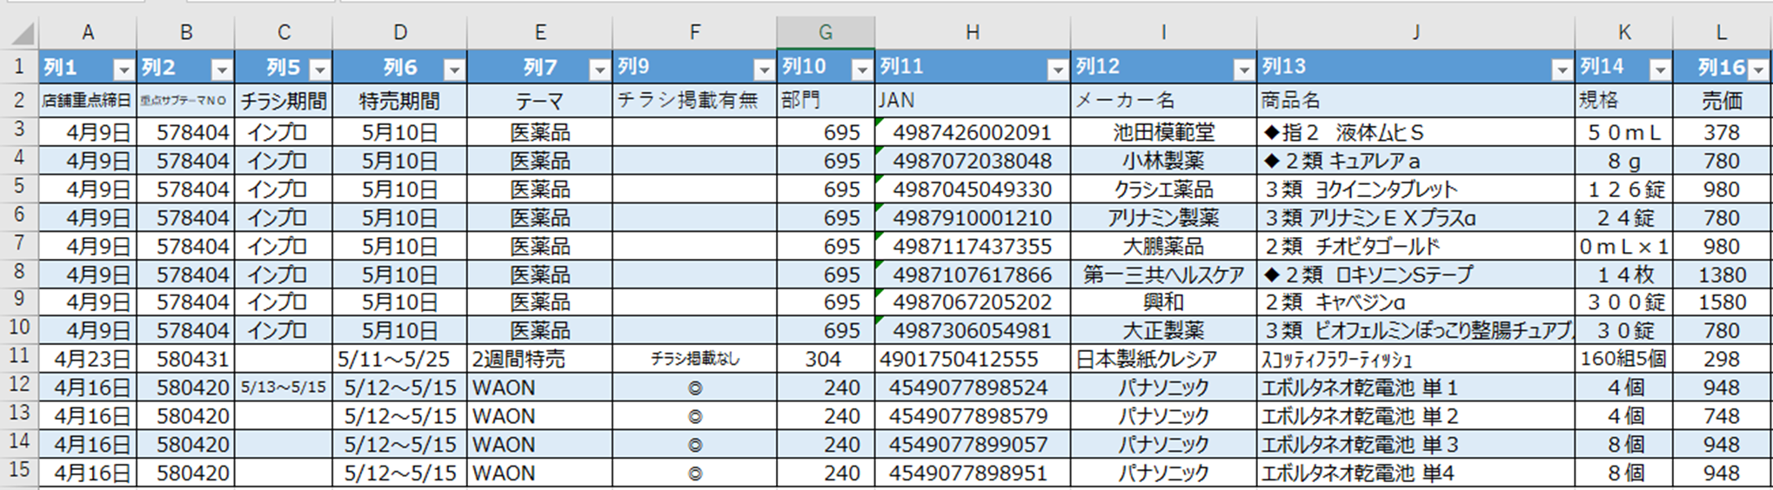Click the 特売期間 header cell
1773x490 pixels.
coord(400,101)
